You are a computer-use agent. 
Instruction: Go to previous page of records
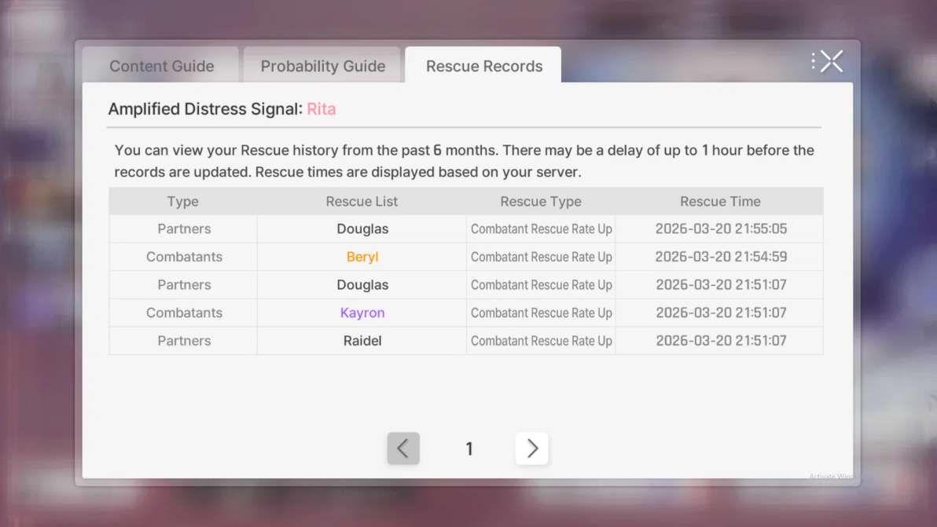tap(403, 448)
